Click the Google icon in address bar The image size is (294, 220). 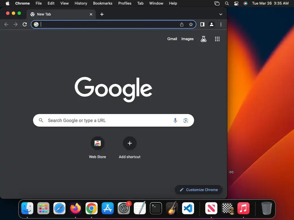pos(36,24)
